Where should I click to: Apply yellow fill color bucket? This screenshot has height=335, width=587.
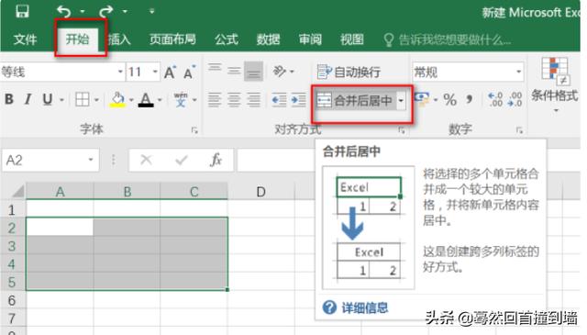(117, 100)
